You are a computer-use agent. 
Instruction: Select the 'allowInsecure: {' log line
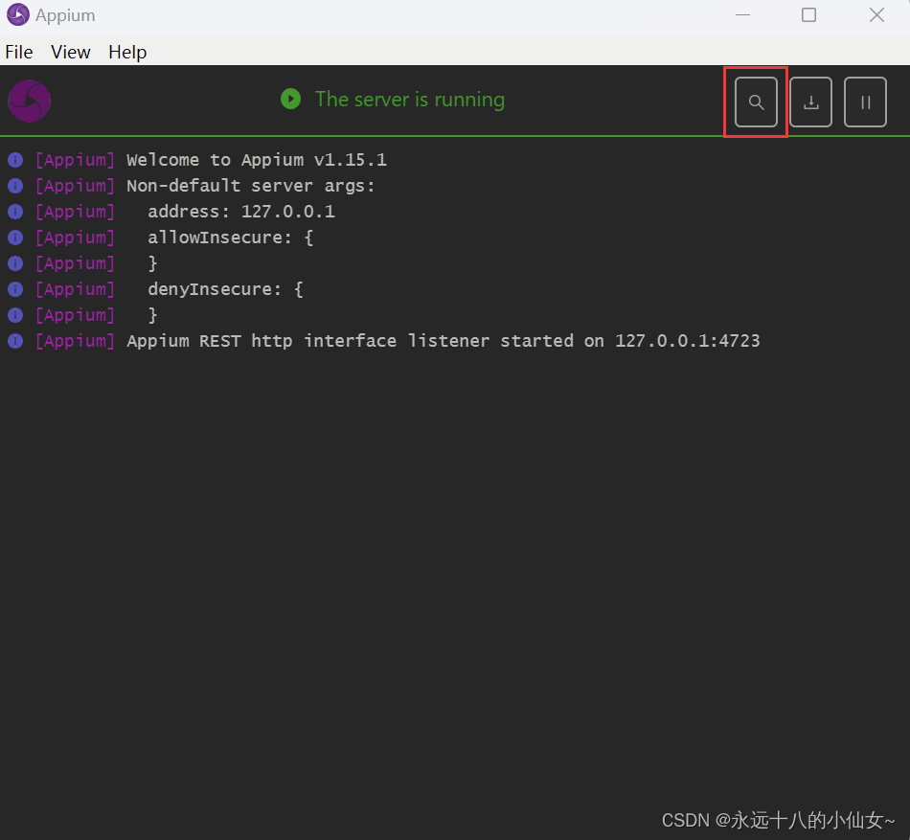(x=231, y=238)
